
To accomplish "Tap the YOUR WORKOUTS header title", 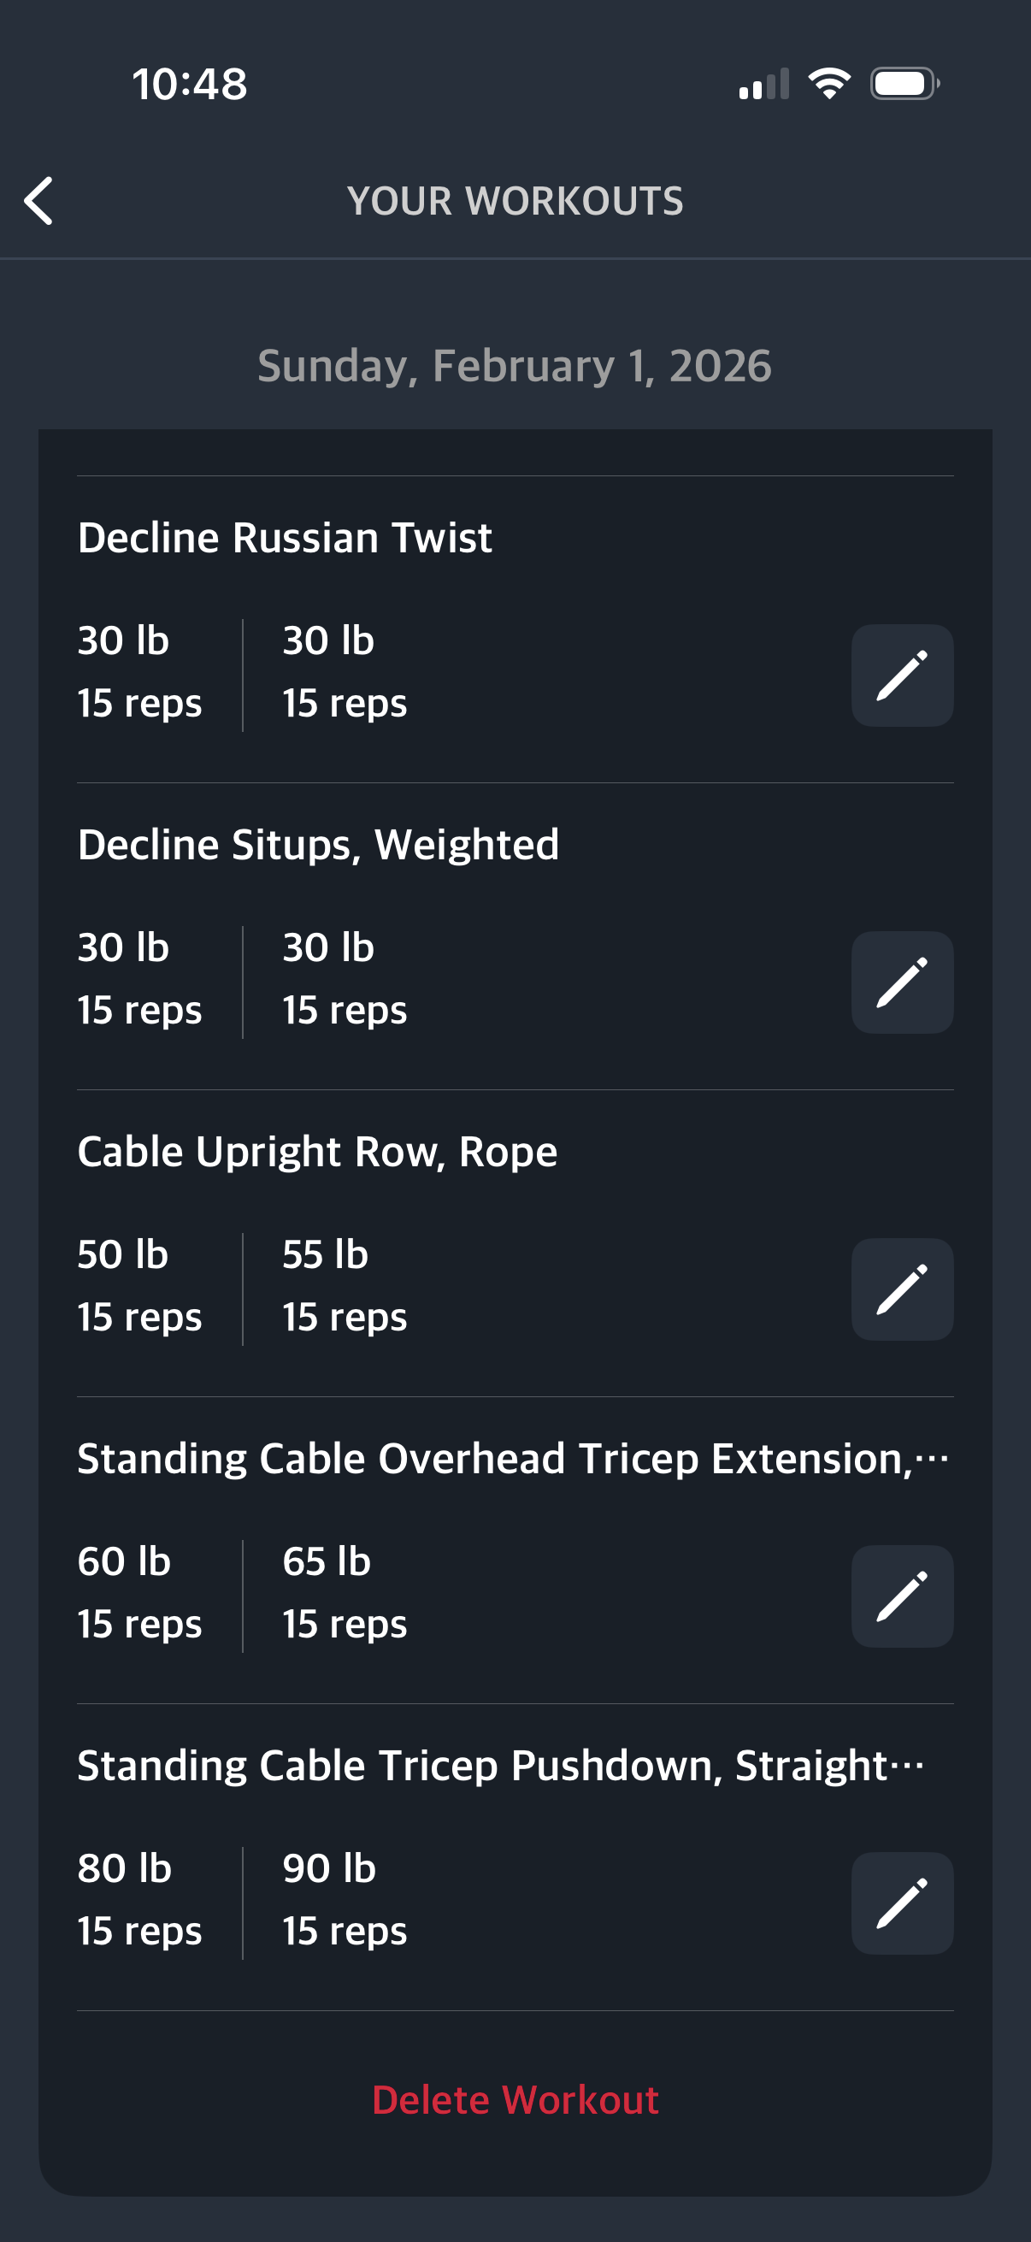I will click(515, 201).
